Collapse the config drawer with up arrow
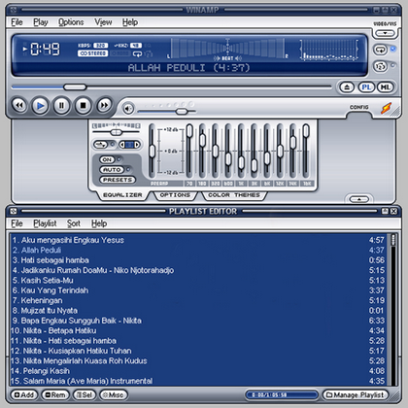408x408 pixels. [x=359, y=199]
